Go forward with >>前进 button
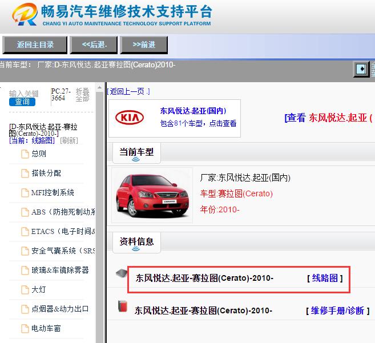 (144, 45)
